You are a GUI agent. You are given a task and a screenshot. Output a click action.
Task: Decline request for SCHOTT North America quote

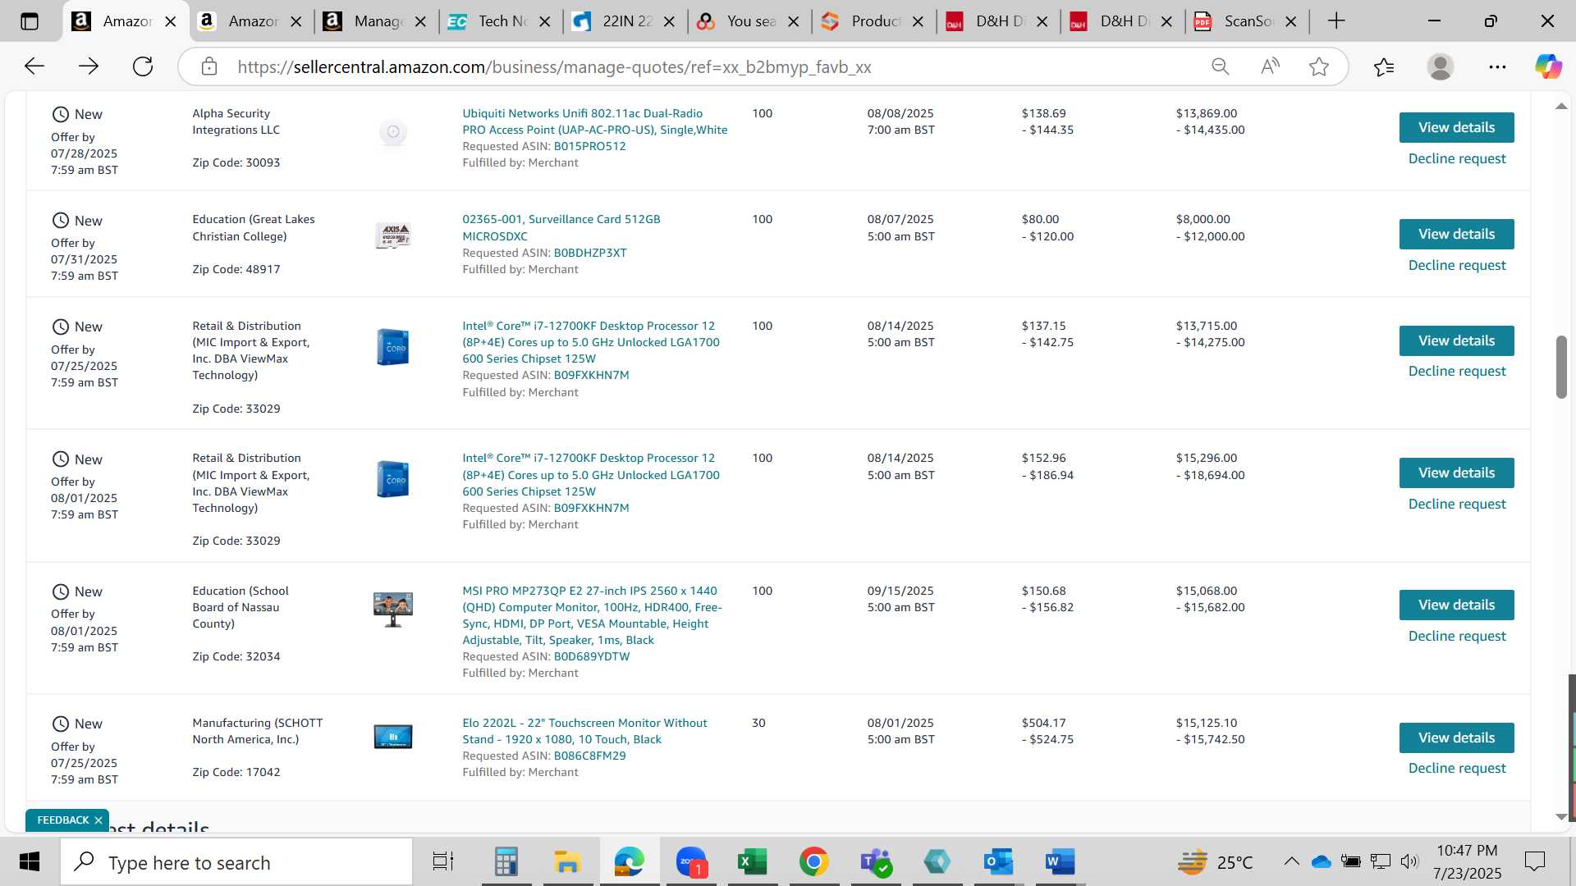coord(1457,768)
